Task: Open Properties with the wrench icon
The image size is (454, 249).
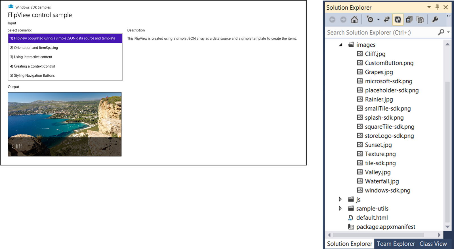Action: (435, 20)
